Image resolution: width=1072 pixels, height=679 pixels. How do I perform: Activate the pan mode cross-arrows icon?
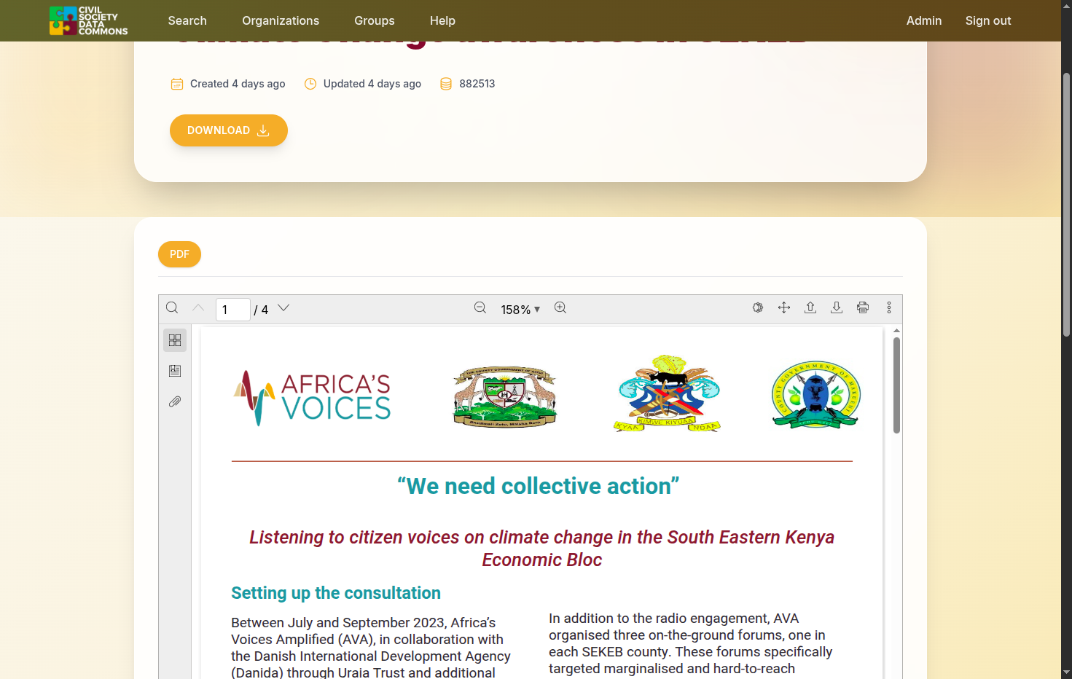[x=784, y=308]
